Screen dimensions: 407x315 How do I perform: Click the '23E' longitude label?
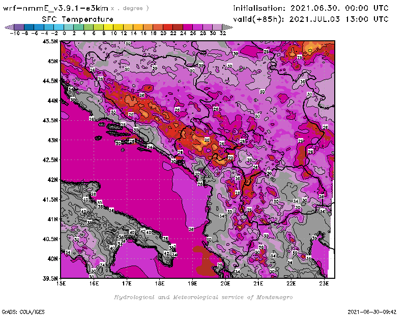tap(324, 283)
